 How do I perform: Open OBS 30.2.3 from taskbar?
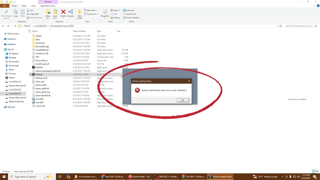click(x=166, y=177)
